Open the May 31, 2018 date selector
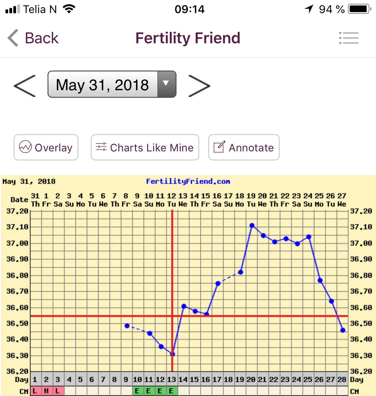The width and height of the screenshot is (376, 396). tap(103, 84)
